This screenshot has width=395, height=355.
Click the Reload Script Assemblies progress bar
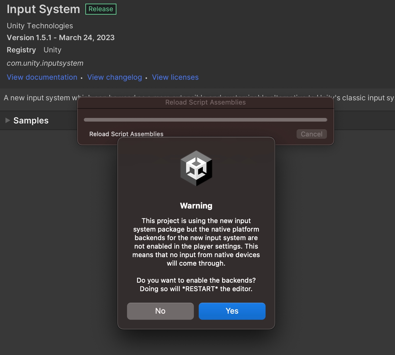click(205, 120)
